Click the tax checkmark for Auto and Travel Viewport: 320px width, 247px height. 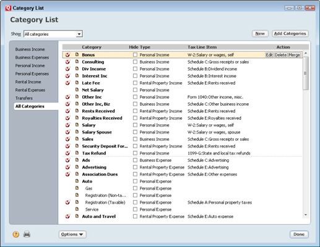tap(67, 216)
